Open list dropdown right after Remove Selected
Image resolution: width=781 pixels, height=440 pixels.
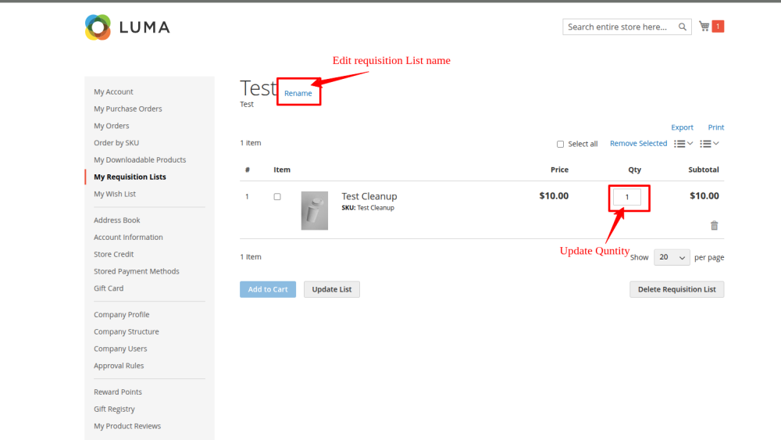[x=683, y=144]
